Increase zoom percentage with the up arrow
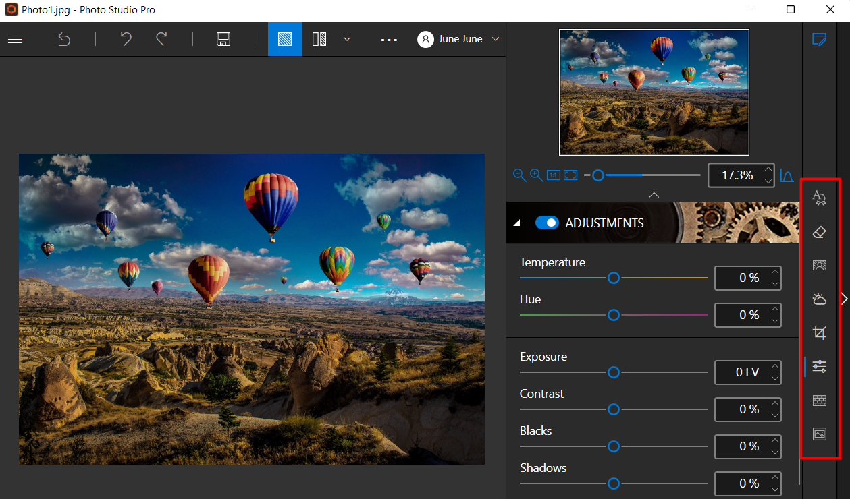 point(768,169)
